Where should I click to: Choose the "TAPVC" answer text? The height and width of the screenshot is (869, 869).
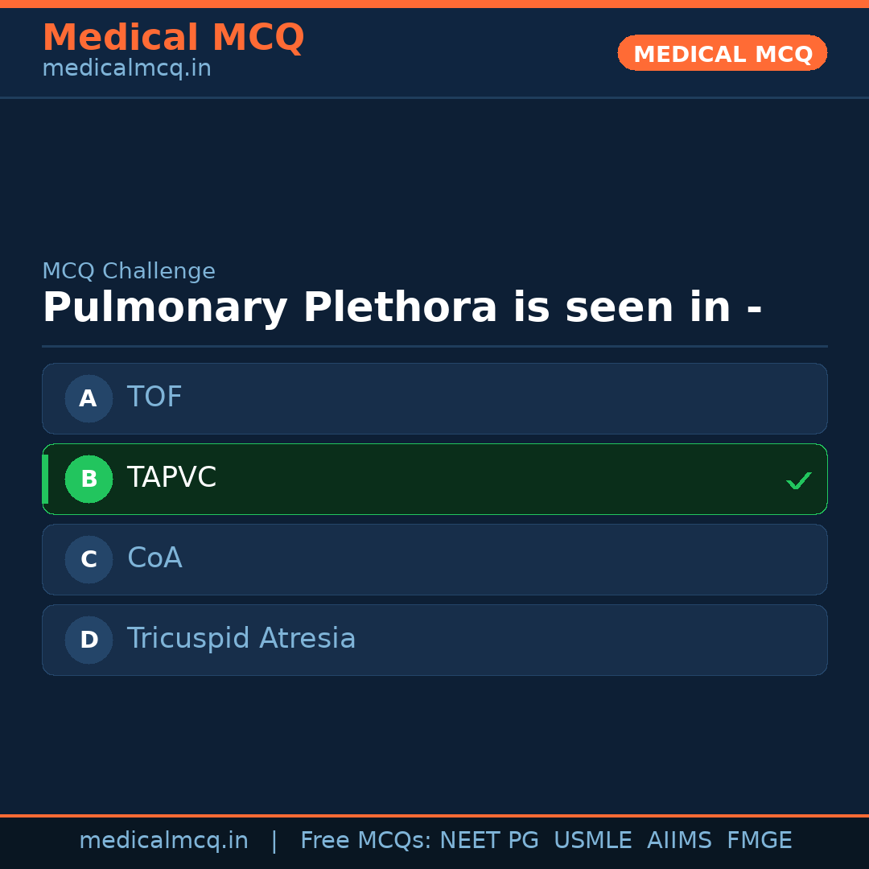pyautogui.click(x=171, y=478)
